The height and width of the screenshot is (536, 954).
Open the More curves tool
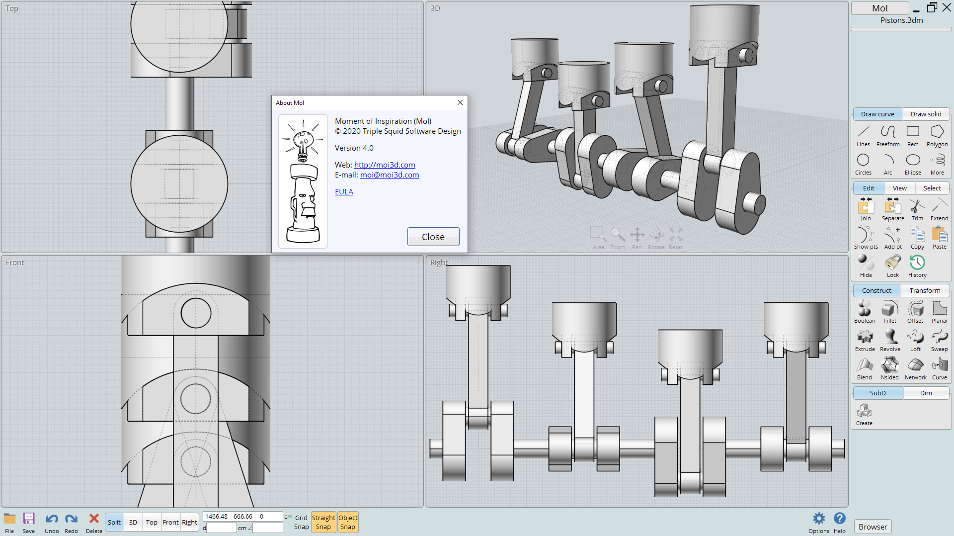[937, 164]
